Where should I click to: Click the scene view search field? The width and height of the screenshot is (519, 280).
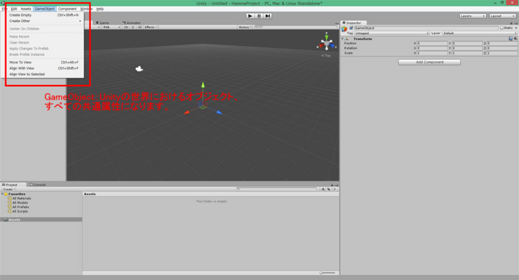pos(295,27)
